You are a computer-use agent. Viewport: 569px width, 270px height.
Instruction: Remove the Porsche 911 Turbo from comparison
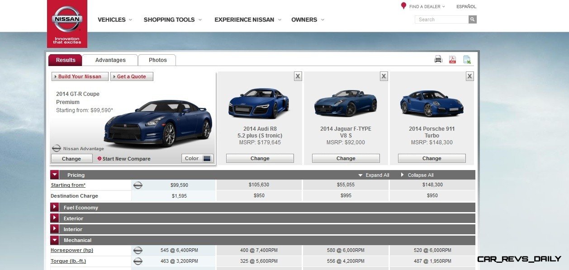[x=469, y=76]
